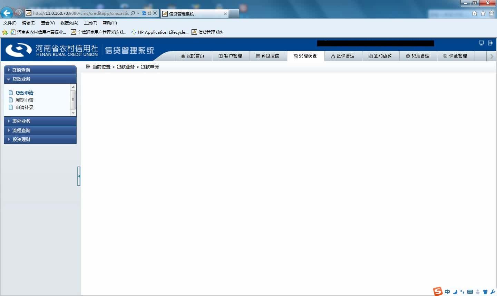This screenshot has width=497, height=296.
Task: Toggle the punctuation mode icon
Action: [462, 292]
